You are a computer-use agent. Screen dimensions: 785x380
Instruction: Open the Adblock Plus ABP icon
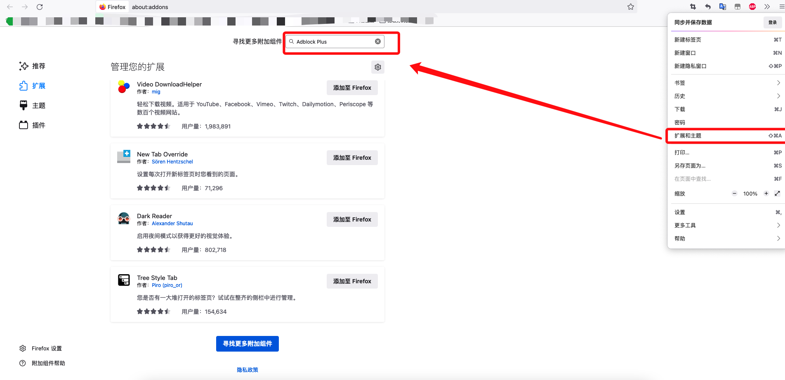pyautogui.click(x=752, y=7)
